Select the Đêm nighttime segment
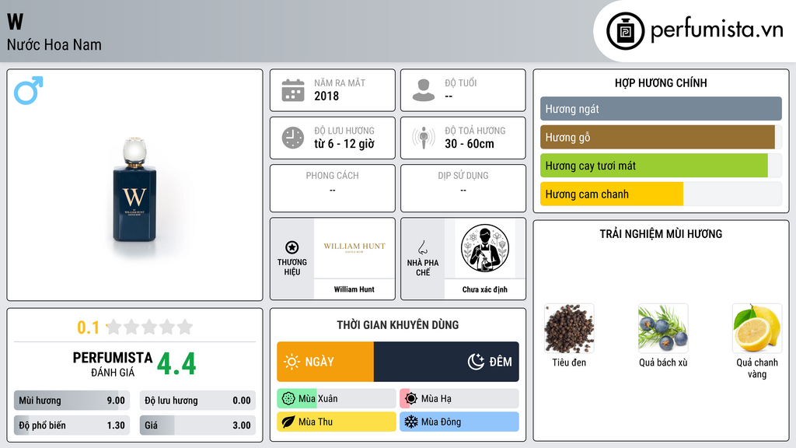The height and width of the screenshot is (448, 796). coord(446,362)
